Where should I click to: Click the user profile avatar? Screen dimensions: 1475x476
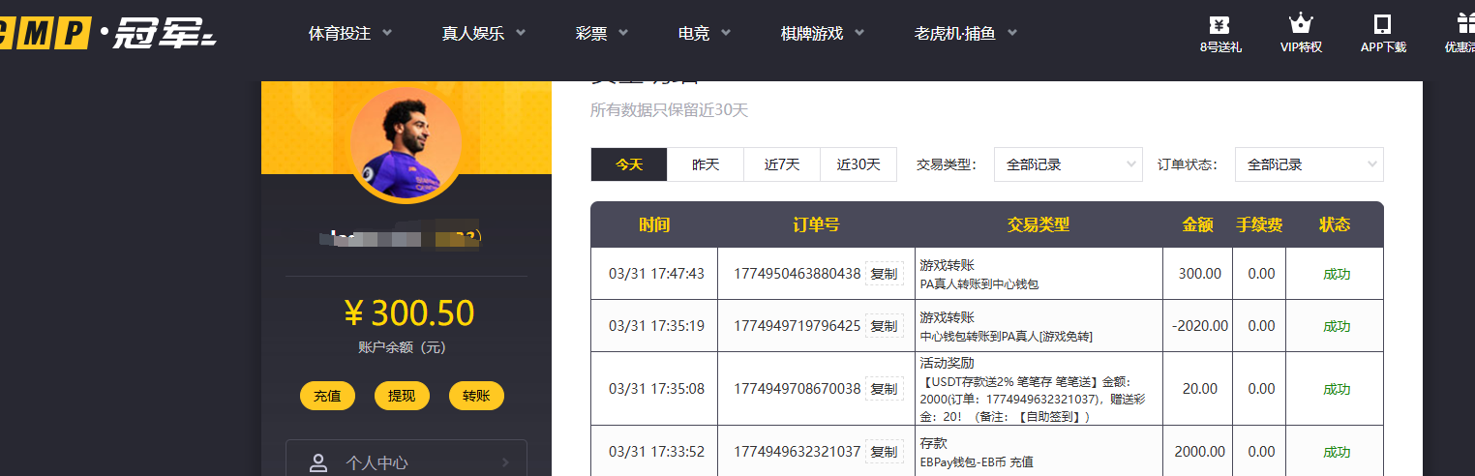coord(406,144)
